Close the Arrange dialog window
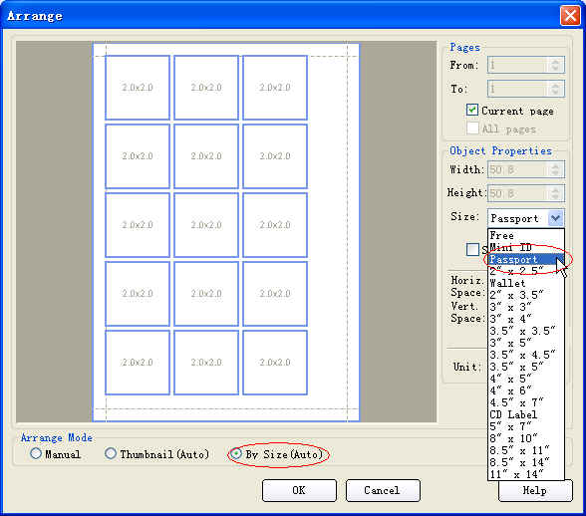 (570, 16)
